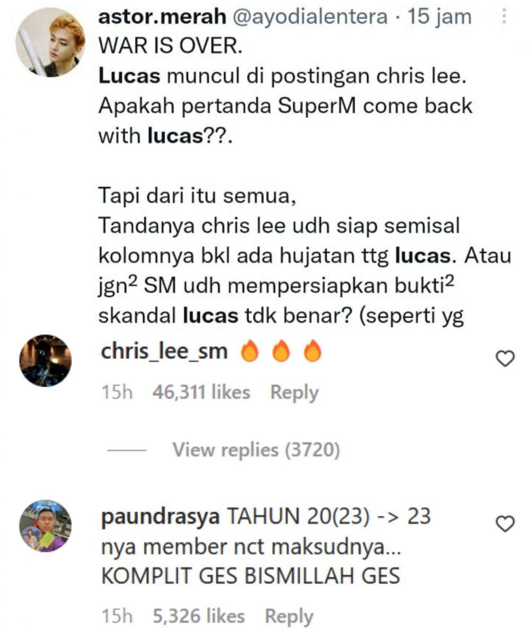
Task: Open the 15 jam tweet timestamp
Action: pyautogui.click(x=439, y=17)
